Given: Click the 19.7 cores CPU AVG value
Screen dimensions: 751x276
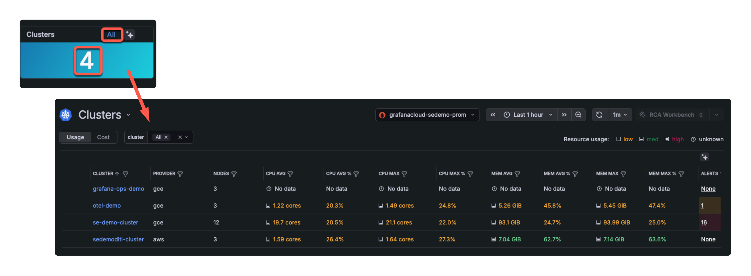Looking at the screenshot, I should [287, 222].
